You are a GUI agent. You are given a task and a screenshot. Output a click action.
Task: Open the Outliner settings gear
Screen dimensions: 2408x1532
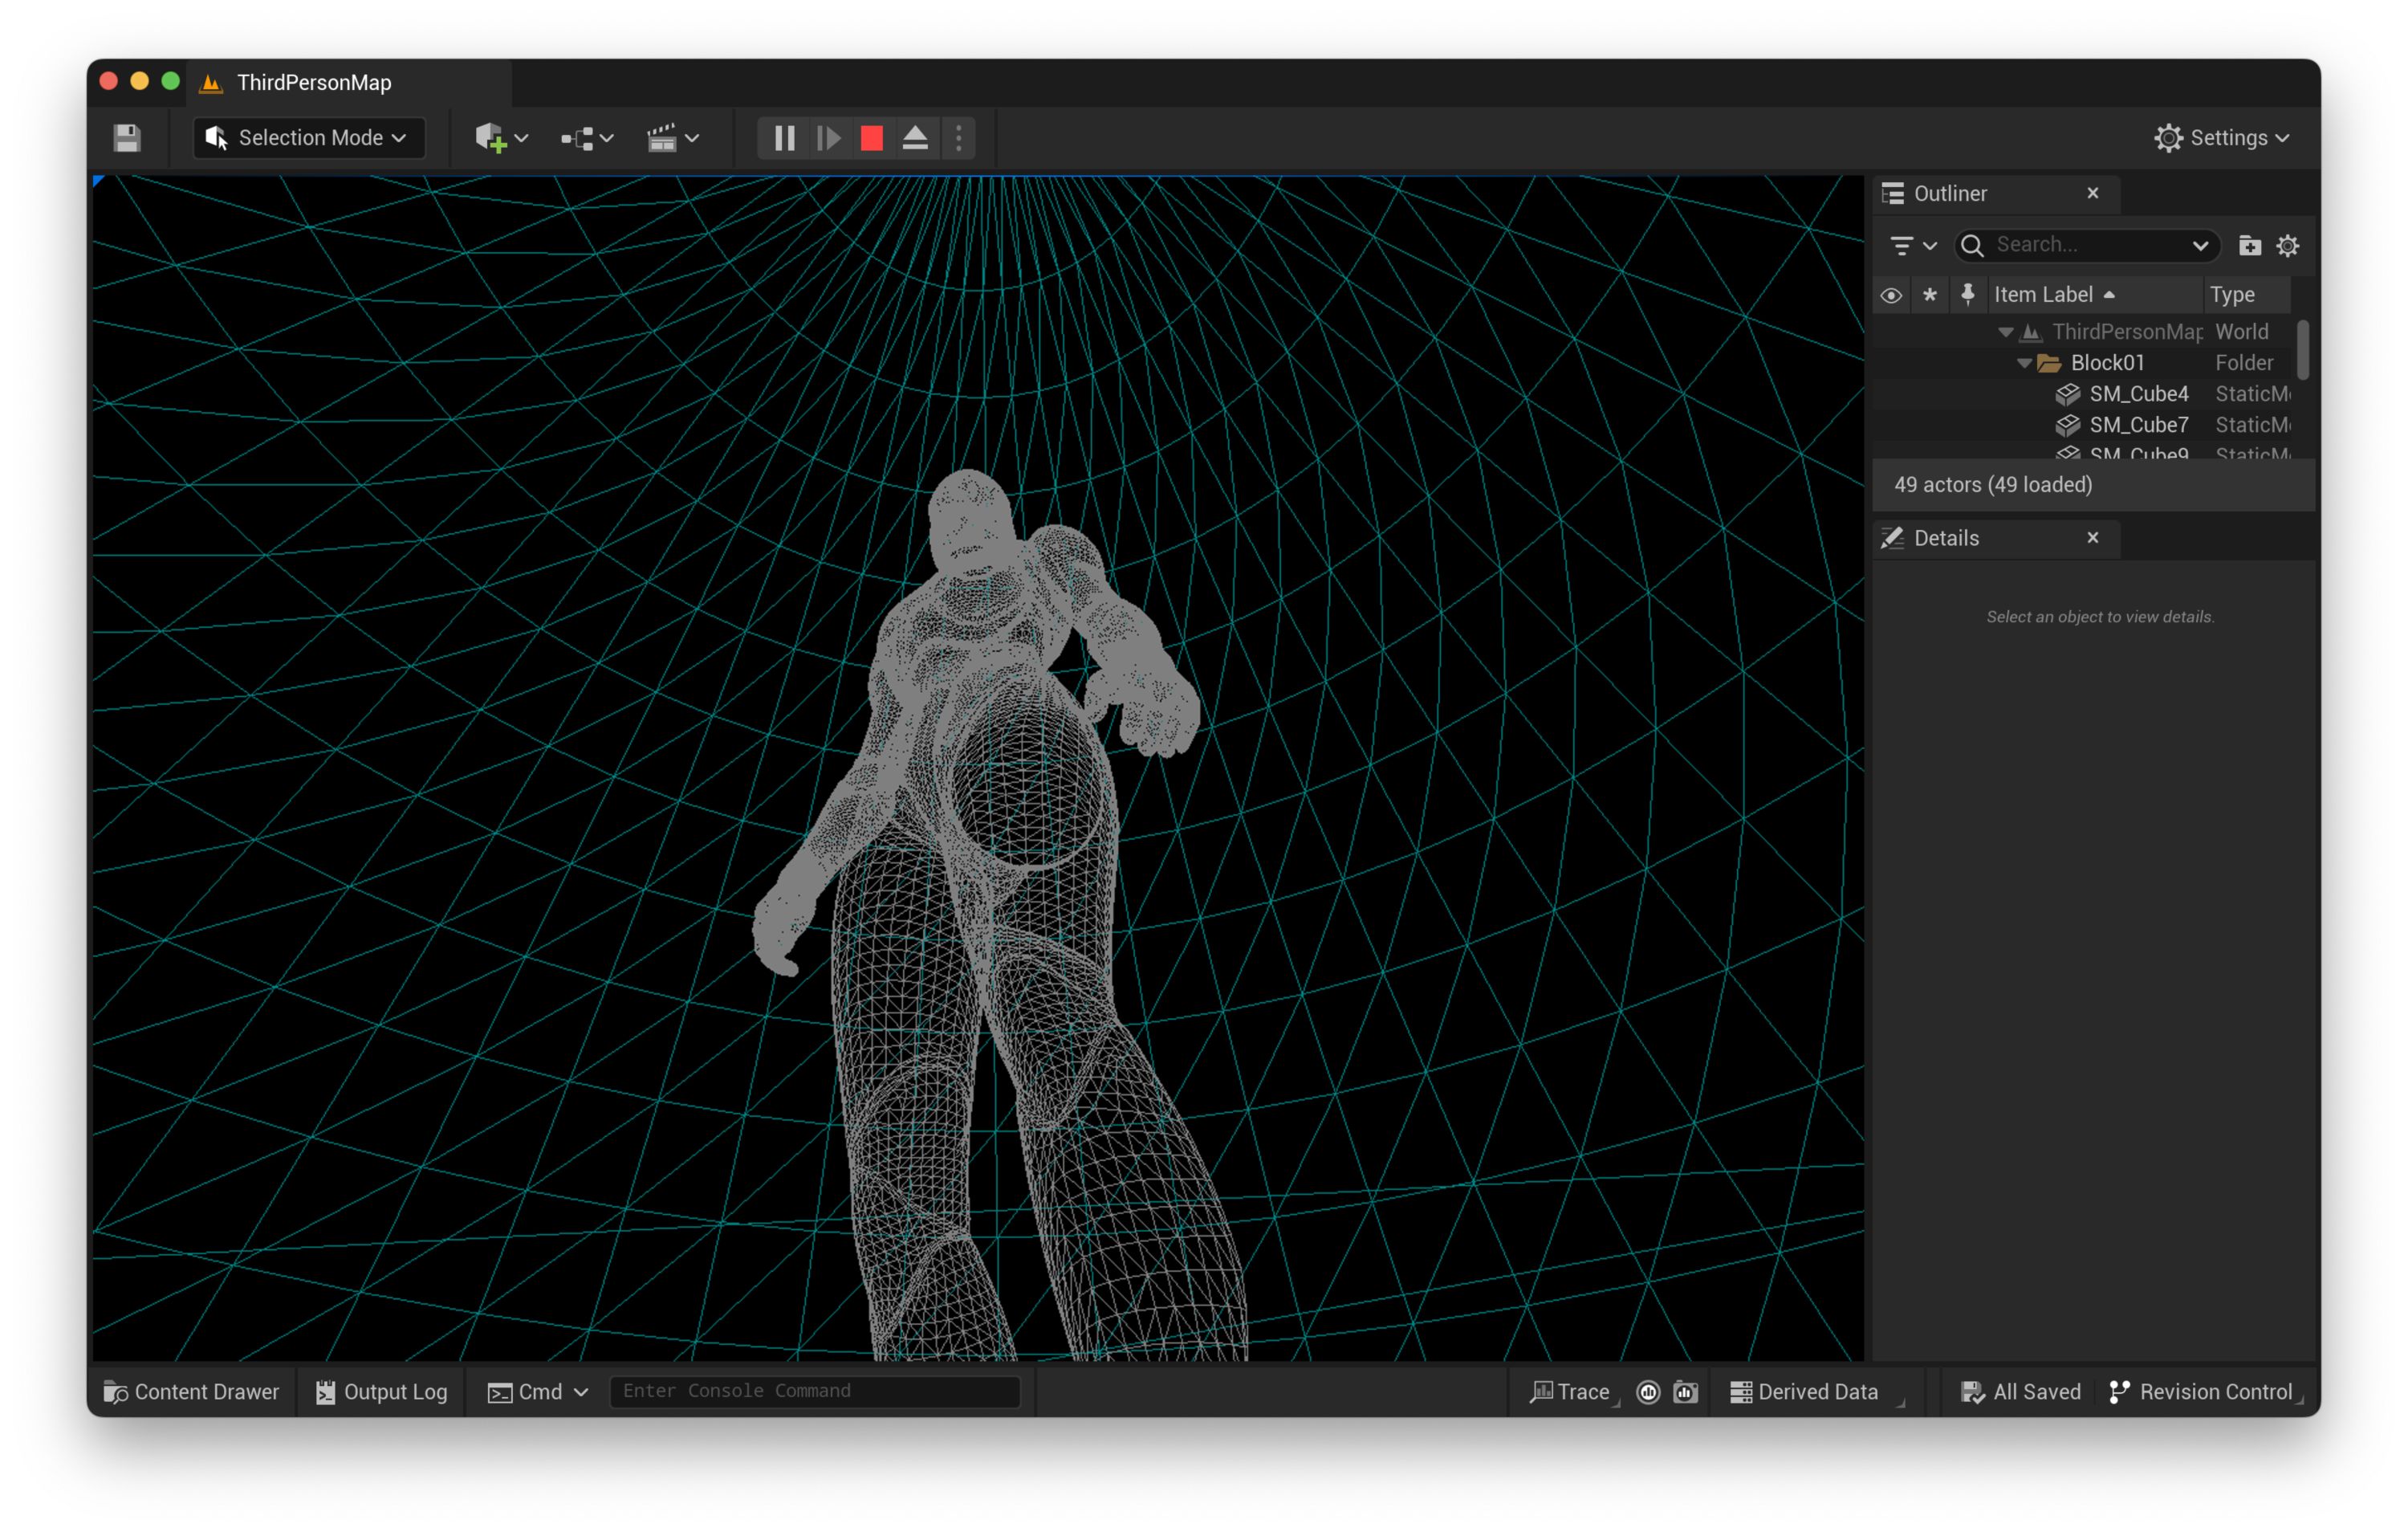click(x=2288, y=245)
